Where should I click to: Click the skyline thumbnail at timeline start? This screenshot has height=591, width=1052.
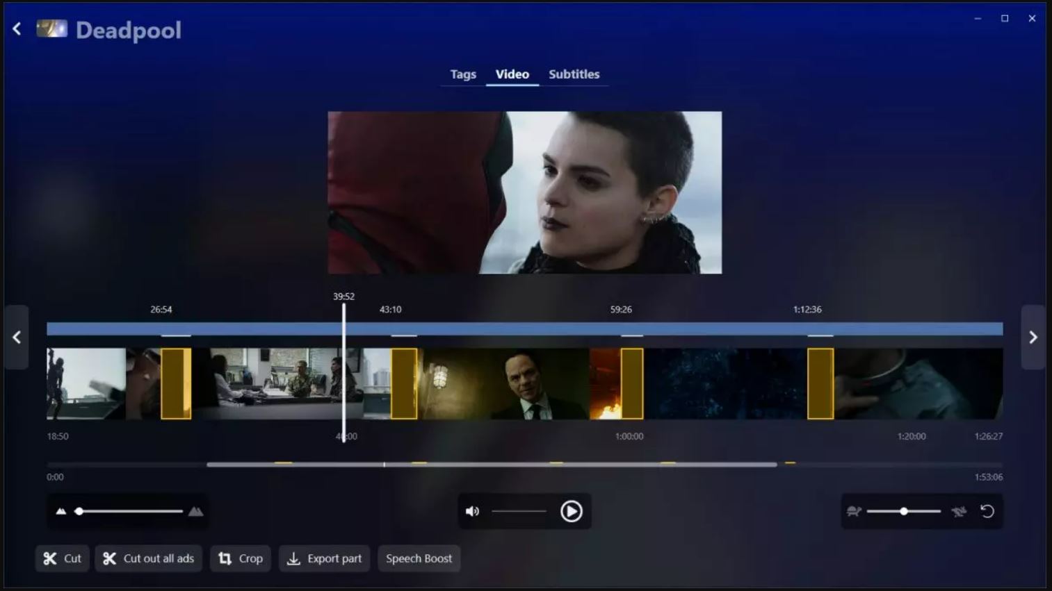86,383
